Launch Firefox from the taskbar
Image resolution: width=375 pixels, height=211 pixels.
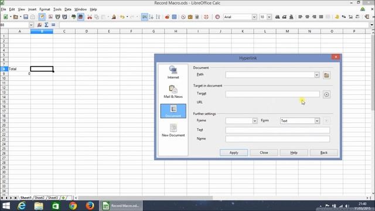pyautogui.click(x=90, y=206)
